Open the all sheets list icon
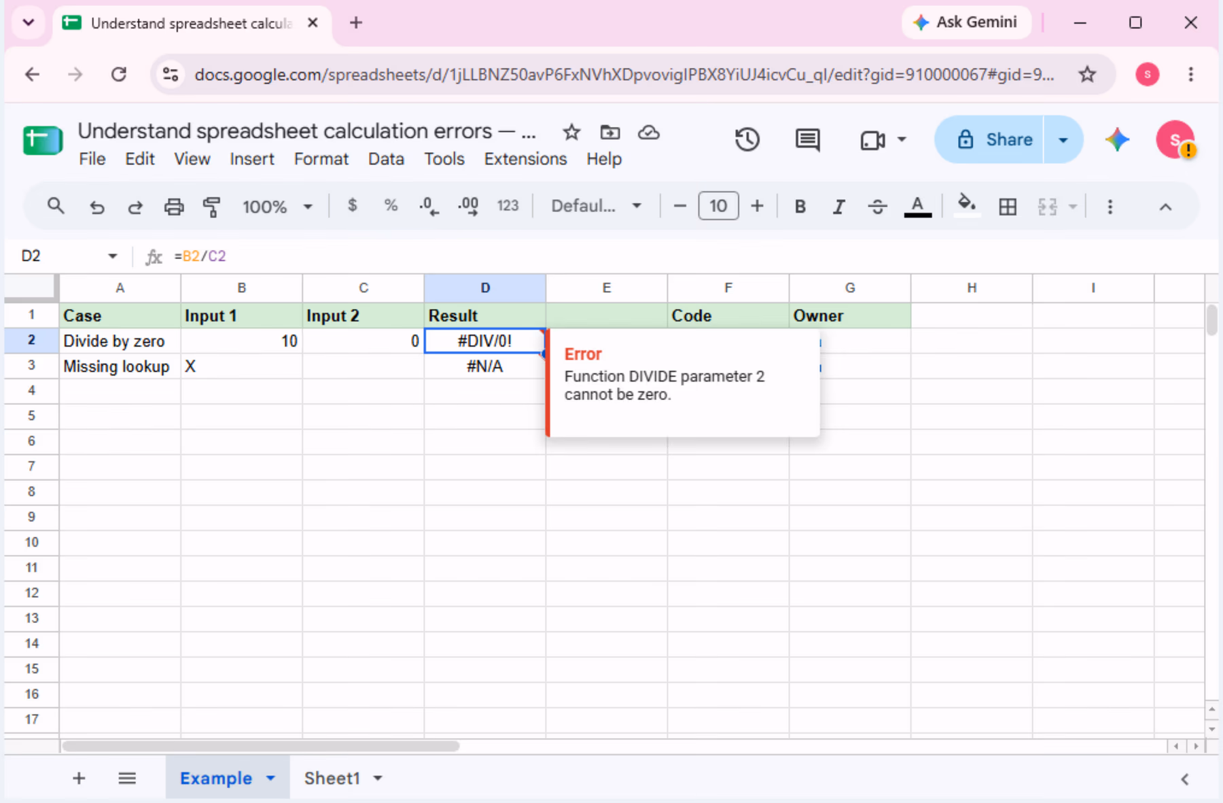Screen dimensions: 1223x803 (x=127, y=779)
